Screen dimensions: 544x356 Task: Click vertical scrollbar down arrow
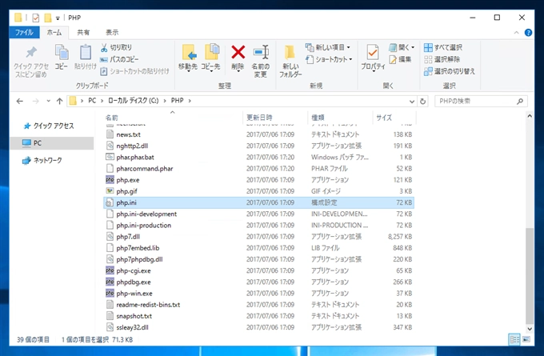pyautogui.click(x=530, y=329)
